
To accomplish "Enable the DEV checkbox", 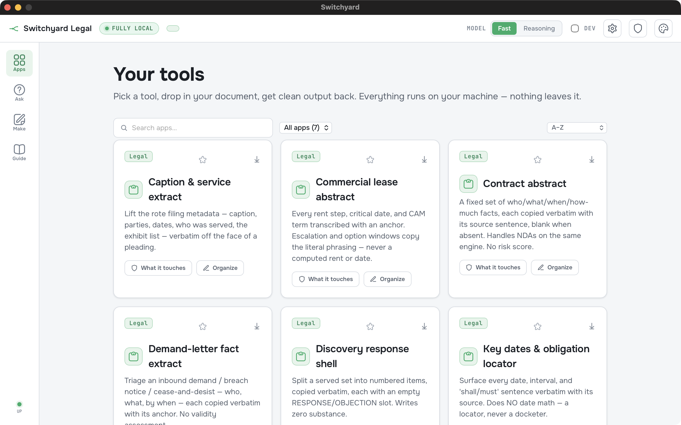I will 575,28.
